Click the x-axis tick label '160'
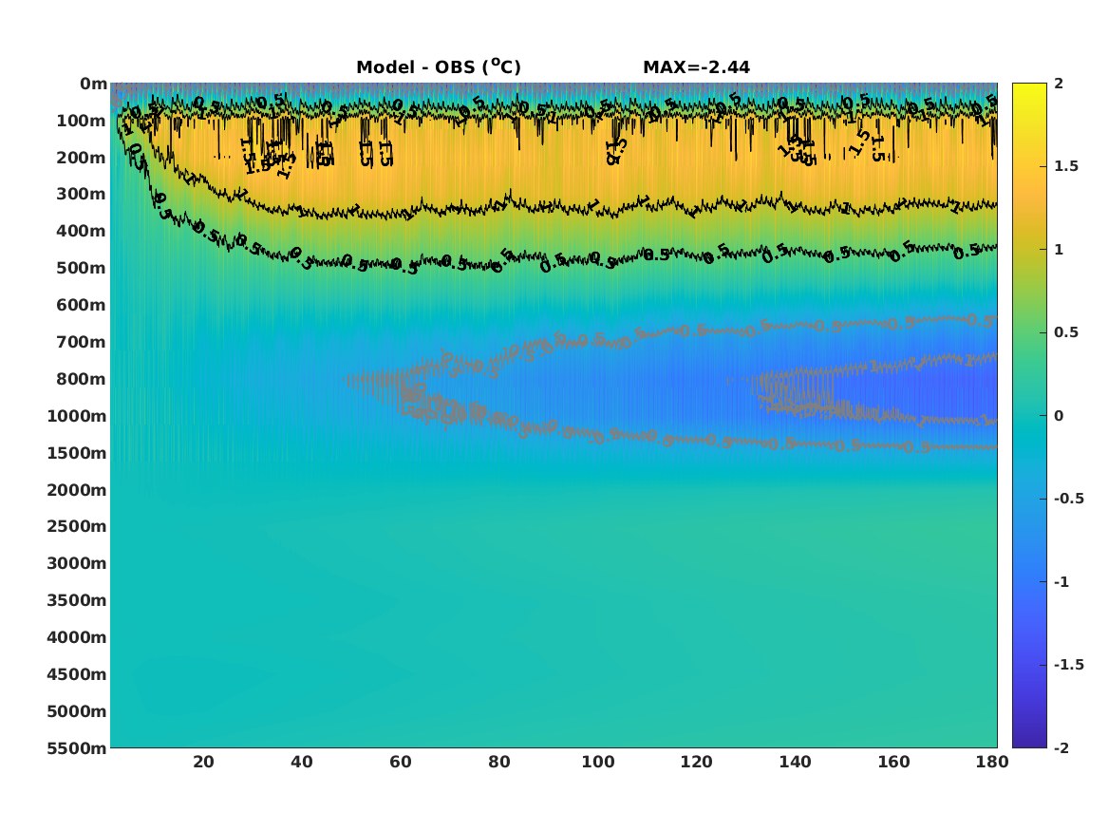Screen dimensions: 1108x831 [x=893, y=762]
